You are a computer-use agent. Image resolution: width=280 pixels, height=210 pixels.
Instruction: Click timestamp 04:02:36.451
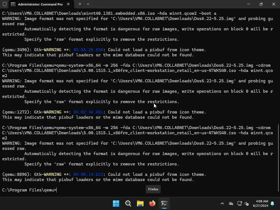(88, 112)
